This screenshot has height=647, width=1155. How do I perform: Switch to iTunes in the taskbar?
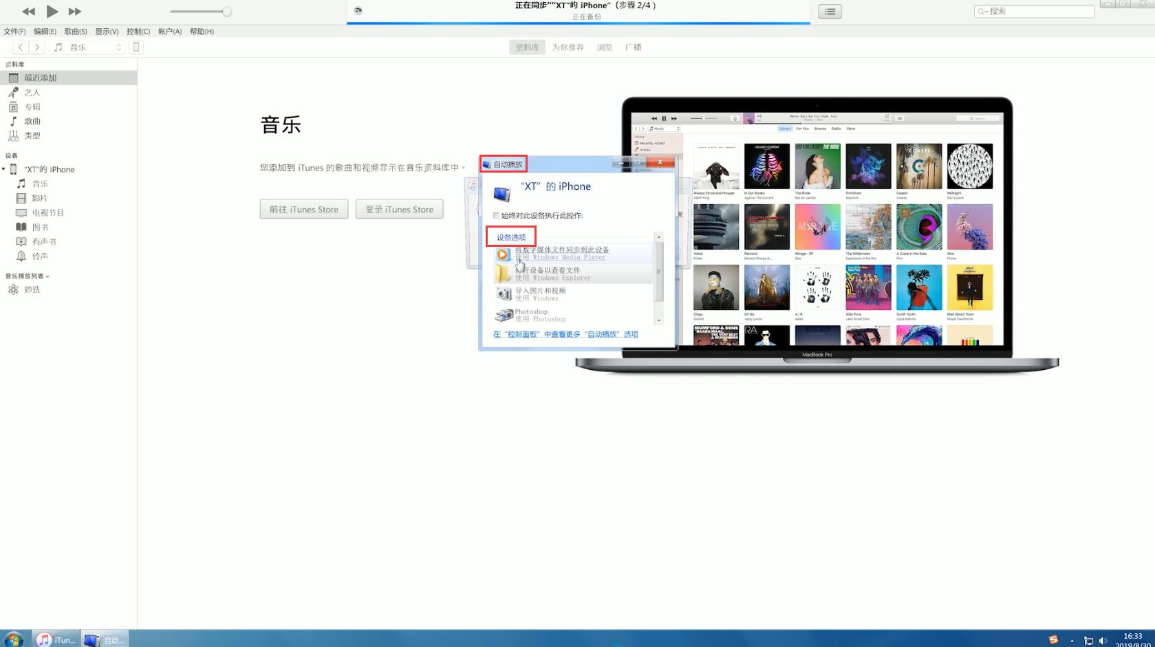tap(56, 639)
